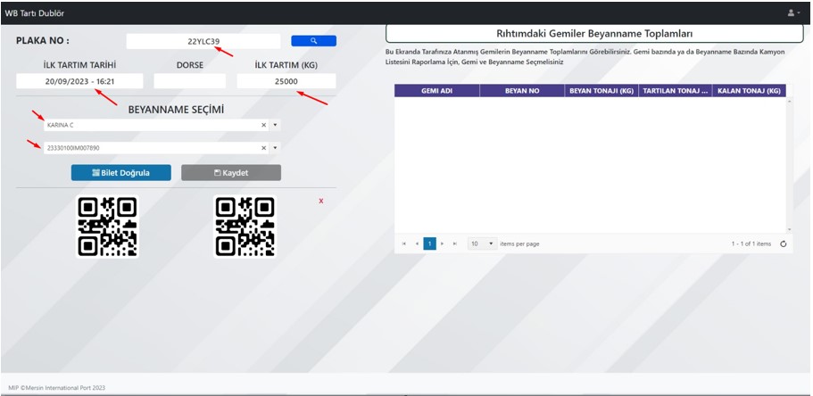Screen dimensions: 813x396
Task: Go to the first page icon
Action: click(404, 243)
